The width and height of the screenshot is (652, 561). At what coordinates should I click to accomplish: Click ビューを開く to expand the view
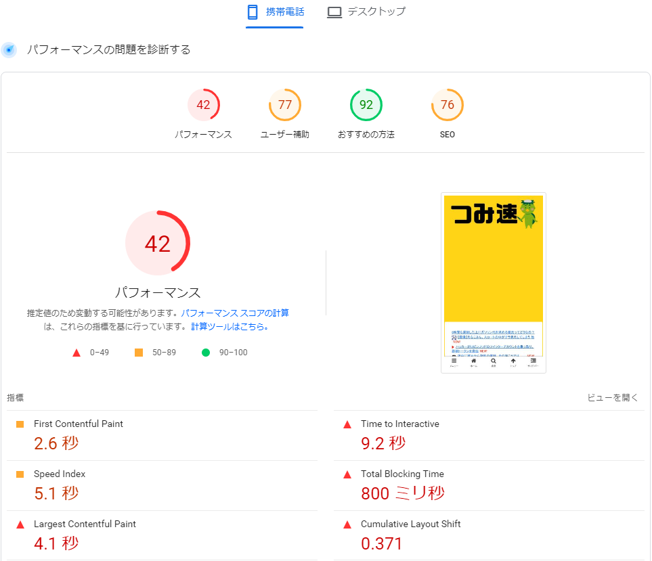coord(612,398)
